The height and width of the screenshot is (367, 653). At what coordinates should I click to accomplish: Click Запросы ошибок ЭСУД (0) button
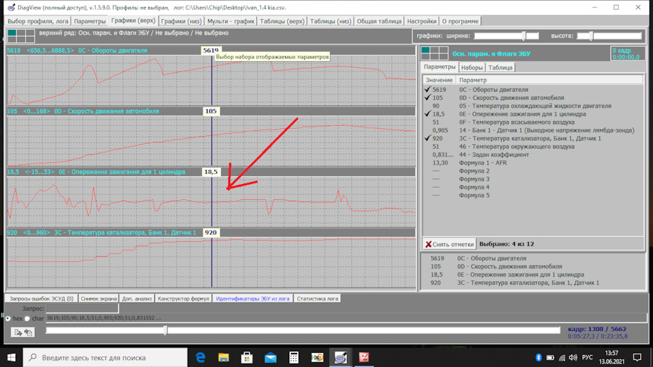[41, 298]
